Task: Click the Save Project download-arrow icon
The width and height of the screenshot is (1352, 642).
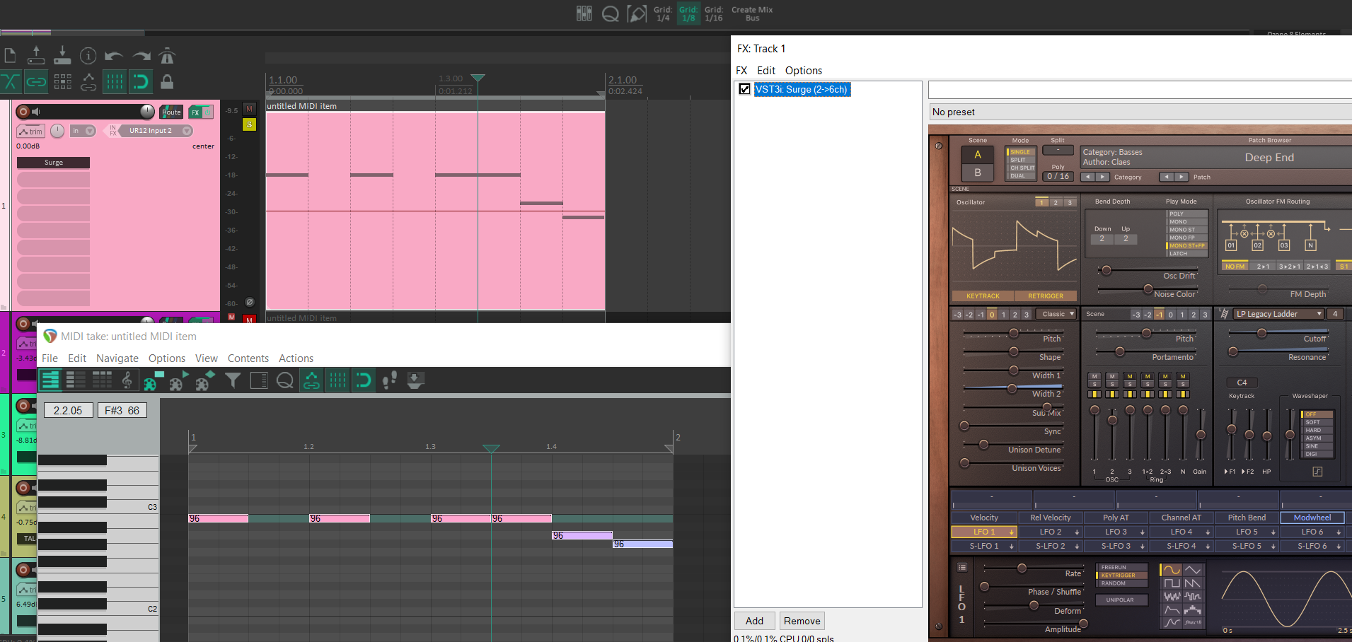Action: coord(62,54)
